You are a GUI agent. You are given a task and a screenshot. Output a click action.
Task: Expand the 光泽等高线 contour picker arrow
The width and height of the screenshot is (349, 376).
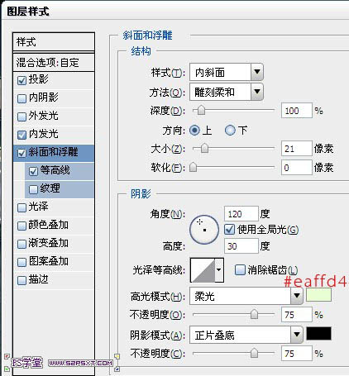coord(219,270)
